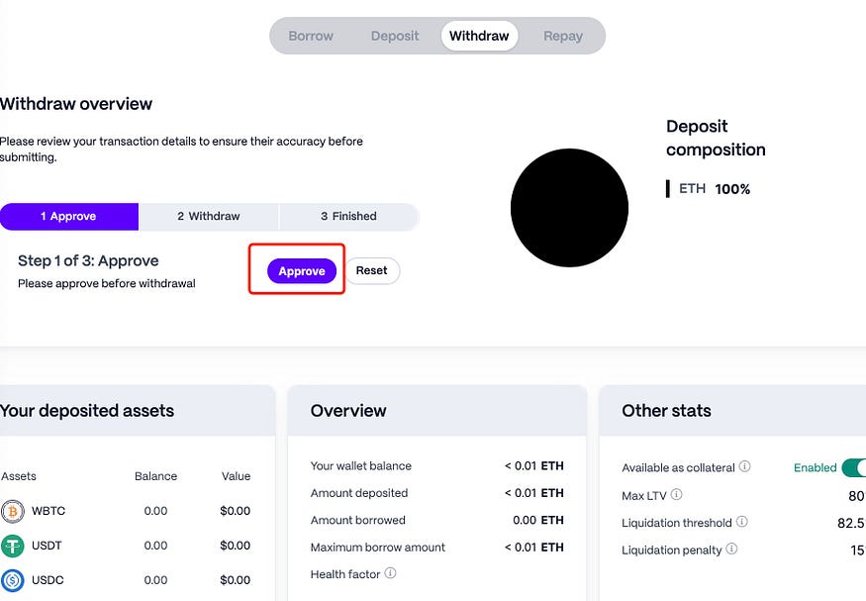Click the Reset button
This screenshot has height=601, width=866.
point(372,270)
